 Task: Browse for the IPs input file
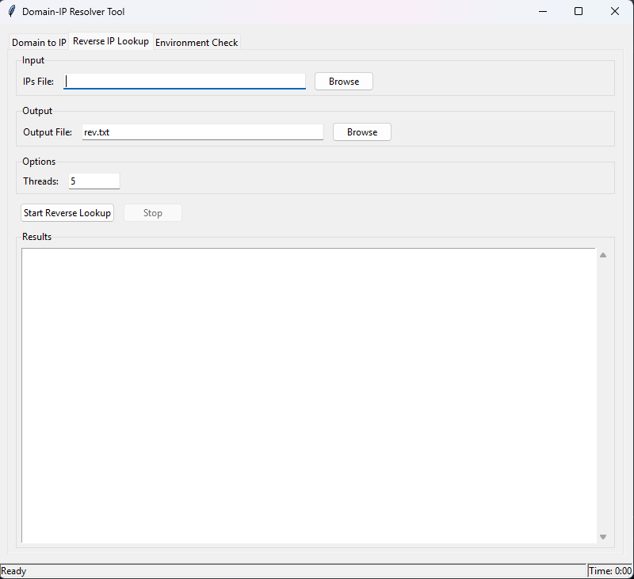click(x=344, y=82)
